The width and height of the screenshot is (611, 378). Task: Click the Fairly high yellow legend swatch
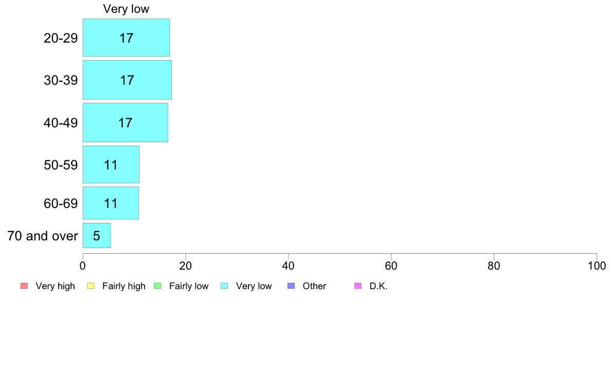[91, 286]
